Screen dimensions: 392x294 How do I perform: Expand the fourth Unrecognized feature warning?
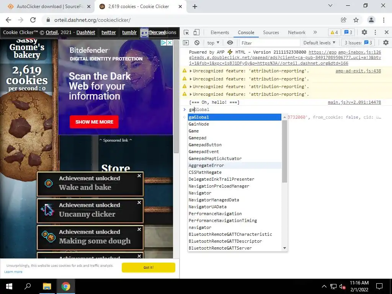(x=191, y=95)
